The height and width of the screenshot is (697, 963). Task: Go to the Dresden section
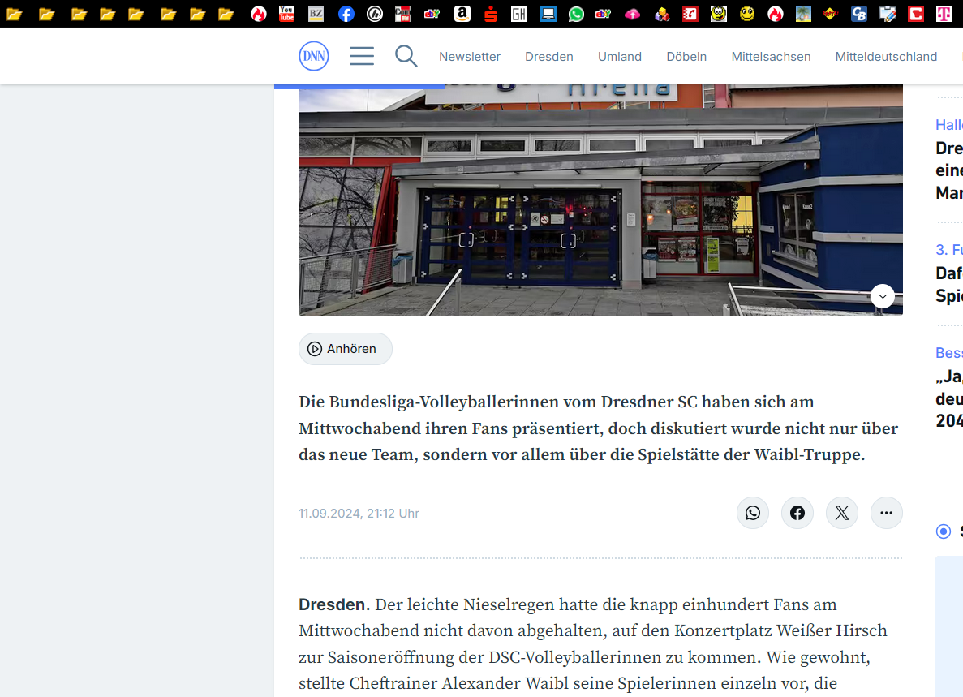(549, 57)
